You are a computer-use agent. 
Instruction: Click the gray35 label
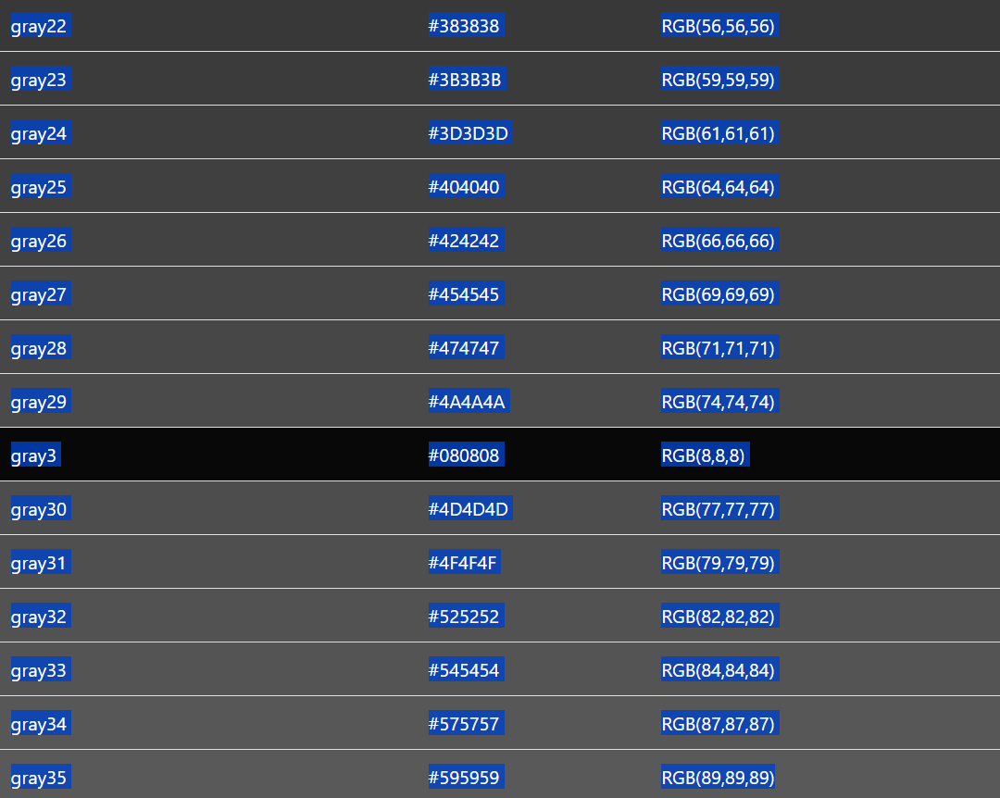click(x=39, y=777)
